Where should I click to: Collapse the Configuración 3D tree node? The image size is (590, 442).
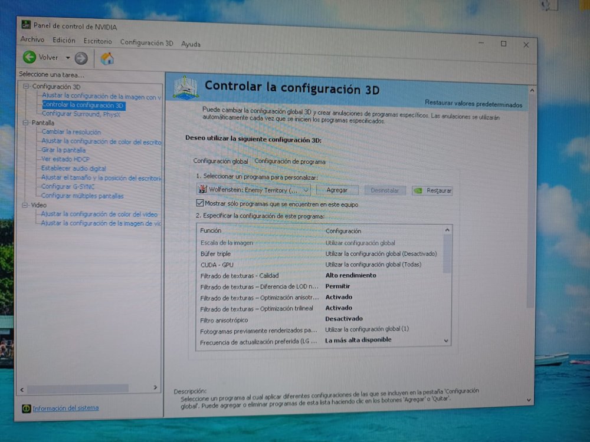(26, 86)
